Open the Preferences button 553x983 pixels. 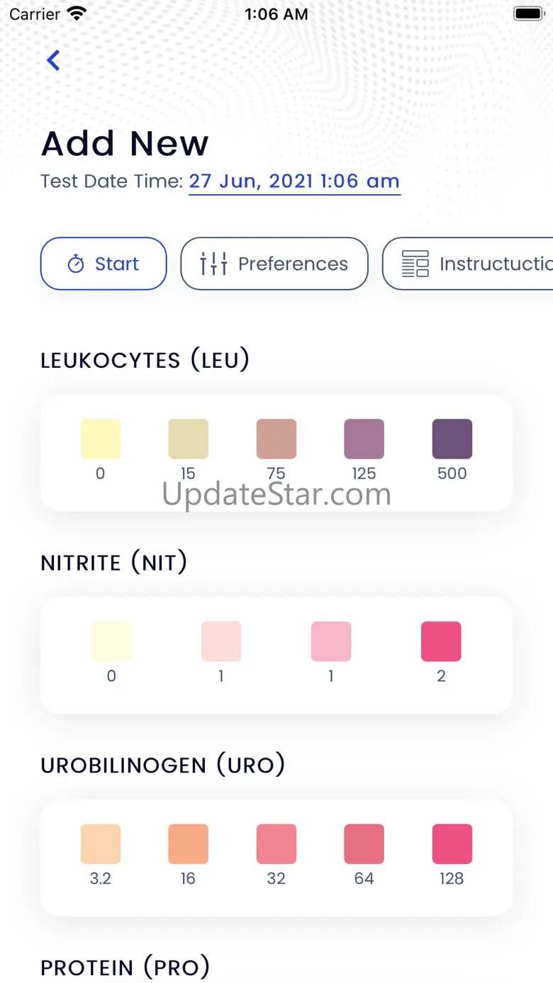click(x=274, y=264)
